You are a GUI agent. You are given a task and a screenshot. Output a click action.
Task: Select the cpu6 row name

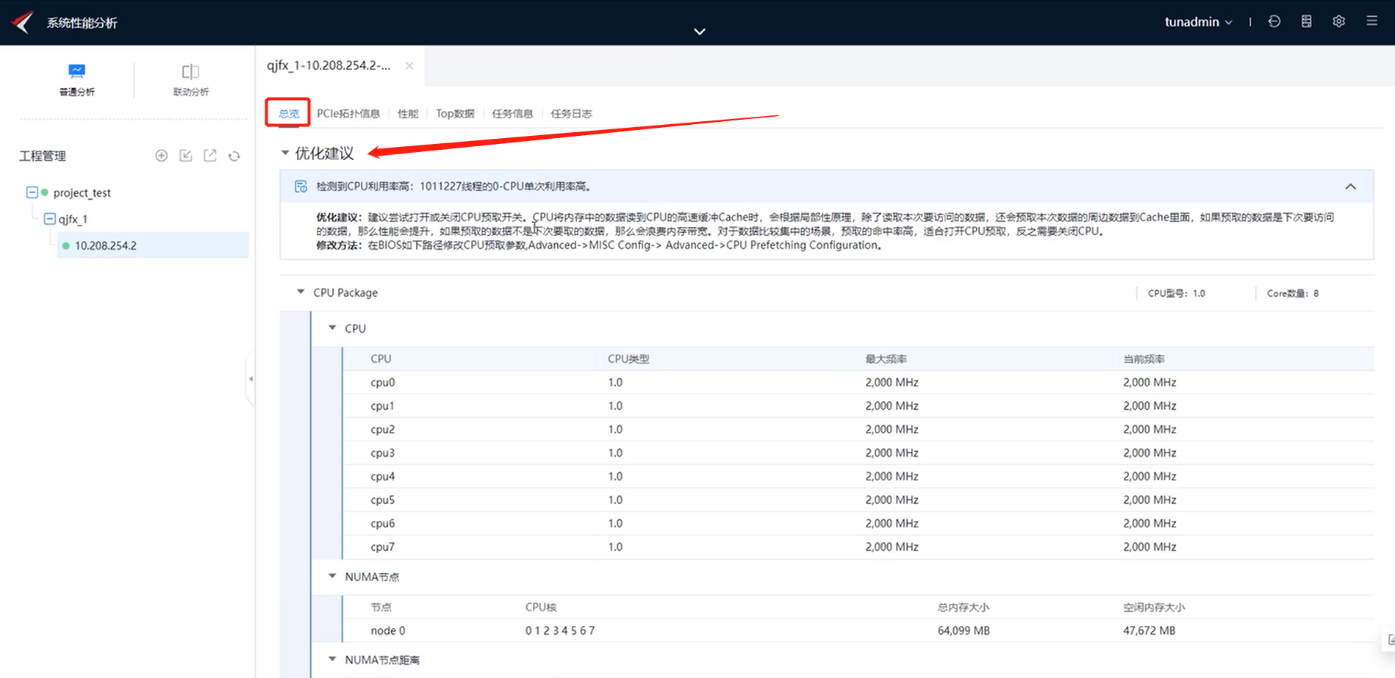click(x=383, y=523)
